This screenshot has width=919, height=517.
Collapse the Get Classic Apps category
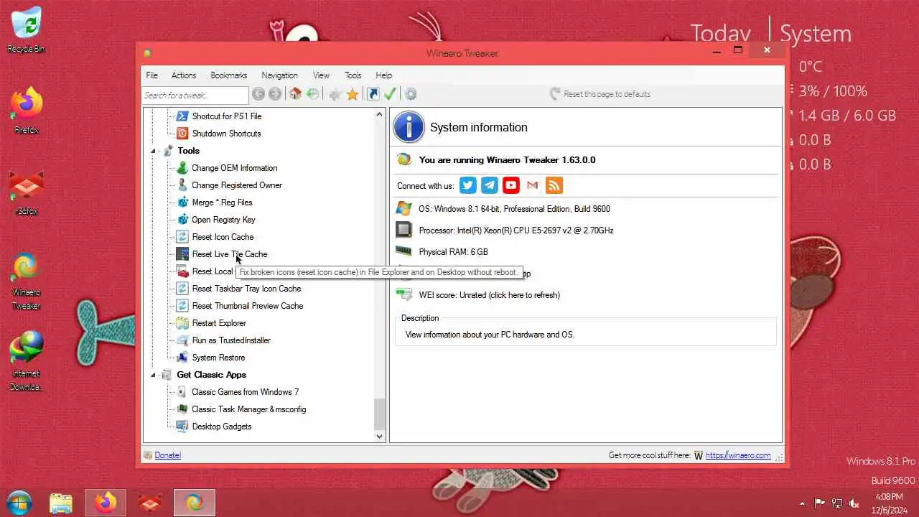(153, 375)
